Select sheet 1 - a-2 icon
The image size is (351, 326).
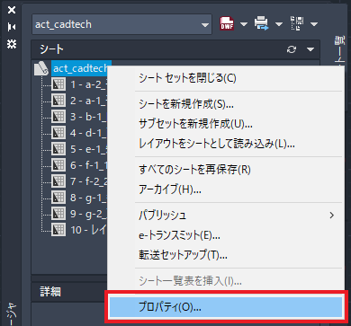[x=58, y=84]
